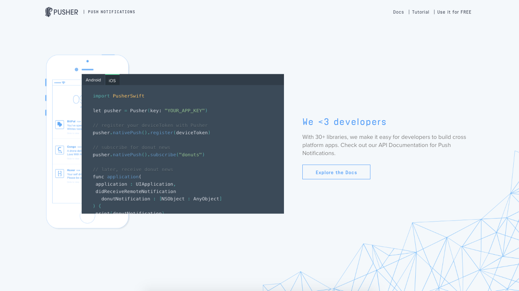This screenshot has height=291, width=519.
Task: Open the Tutorial navigation link
Action: [x=420, y=12]
